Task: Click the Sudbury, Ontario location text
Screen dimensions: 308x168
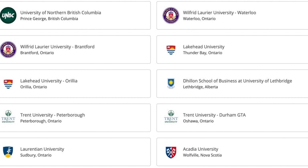Action: [36, 155]
